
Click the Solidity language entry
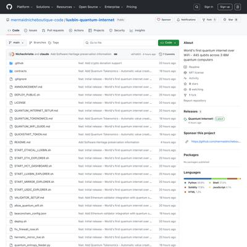pos(195,187)
